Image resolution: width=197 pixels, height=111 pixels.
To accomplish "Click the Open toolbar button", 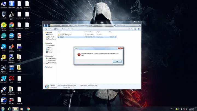I will click(x=57, y=29).
